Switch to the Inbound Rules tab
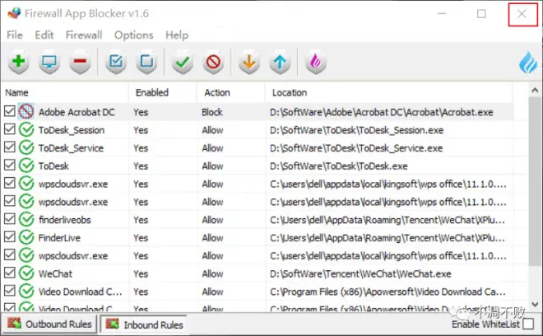The image size is (543, 336). point(144,324)
